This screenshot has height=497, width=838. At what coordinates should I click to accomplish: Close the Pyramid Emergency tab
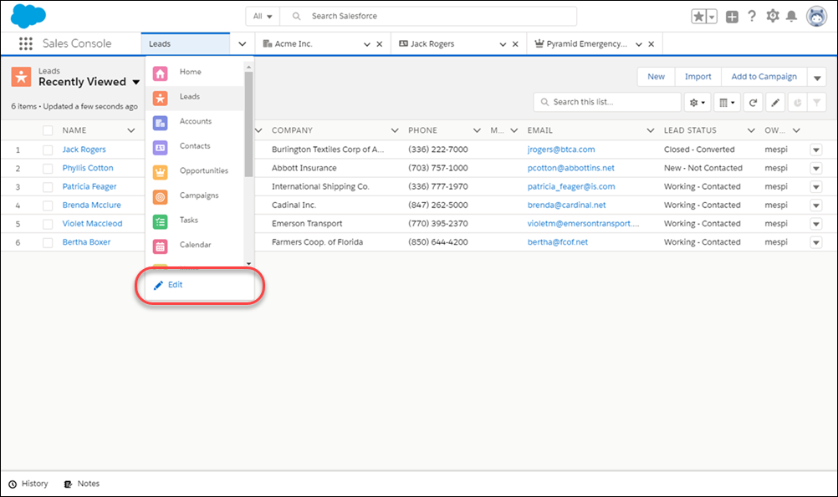pos(651,44)
